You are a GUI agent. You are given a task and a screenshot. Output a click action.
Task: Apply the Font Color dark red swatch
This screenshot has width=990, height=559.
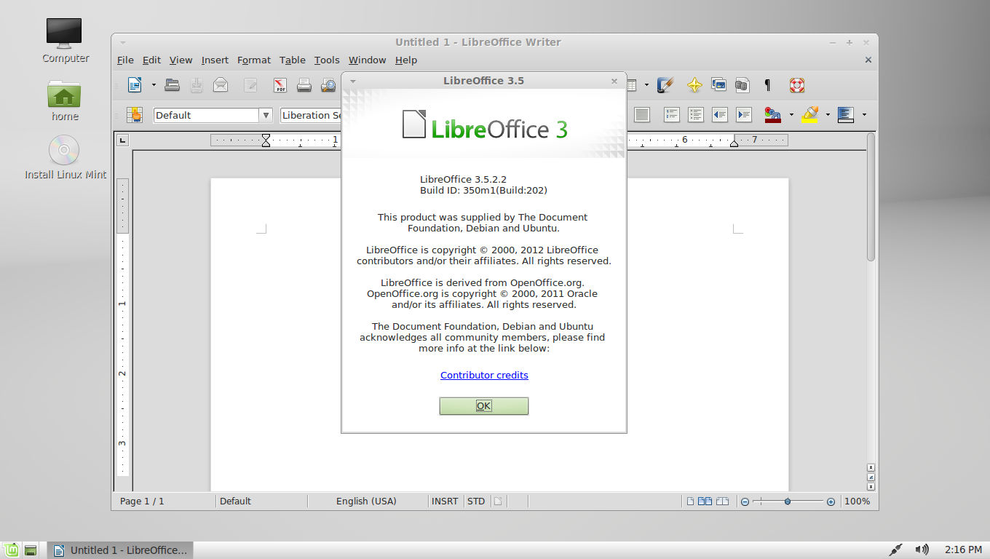pyautogui.click(x=772, y=115)
